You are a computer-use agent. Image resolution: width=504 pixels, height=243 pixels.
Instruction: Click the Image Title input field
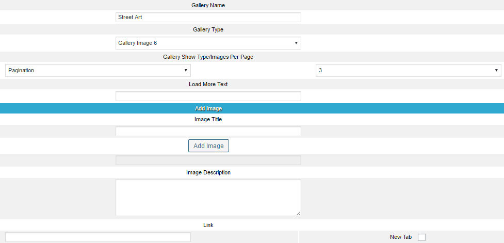click(208, 132)
